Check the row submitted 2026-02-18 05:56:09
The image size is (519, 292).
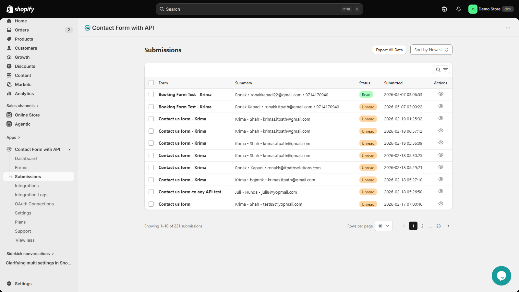(x=151, y=143)
